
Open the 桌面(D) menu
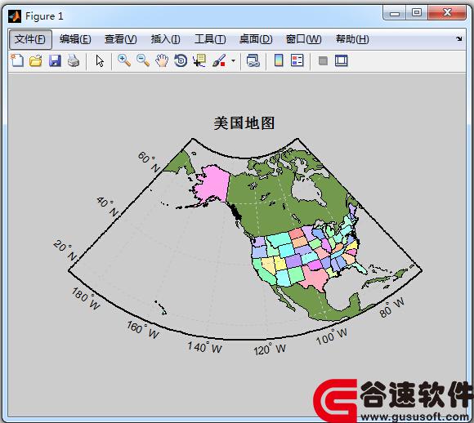point(256,39)
